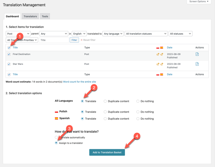Click Spanish status icon for Star Wars

pos(162,64)
